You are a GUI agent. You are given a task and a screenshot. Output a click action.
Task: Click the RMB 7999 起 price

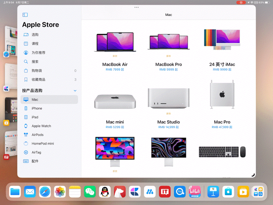(115, 70)
